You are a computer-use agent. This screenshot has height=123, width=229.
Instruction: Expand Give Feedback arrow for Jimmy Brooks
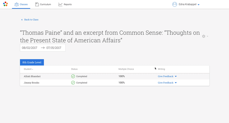pos(176,83)
